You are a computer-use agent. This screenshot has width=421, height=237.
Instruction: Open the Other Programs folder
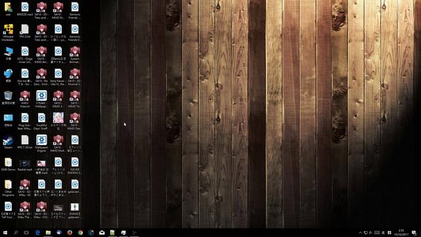pyautogui.click(x=8, y=188)
